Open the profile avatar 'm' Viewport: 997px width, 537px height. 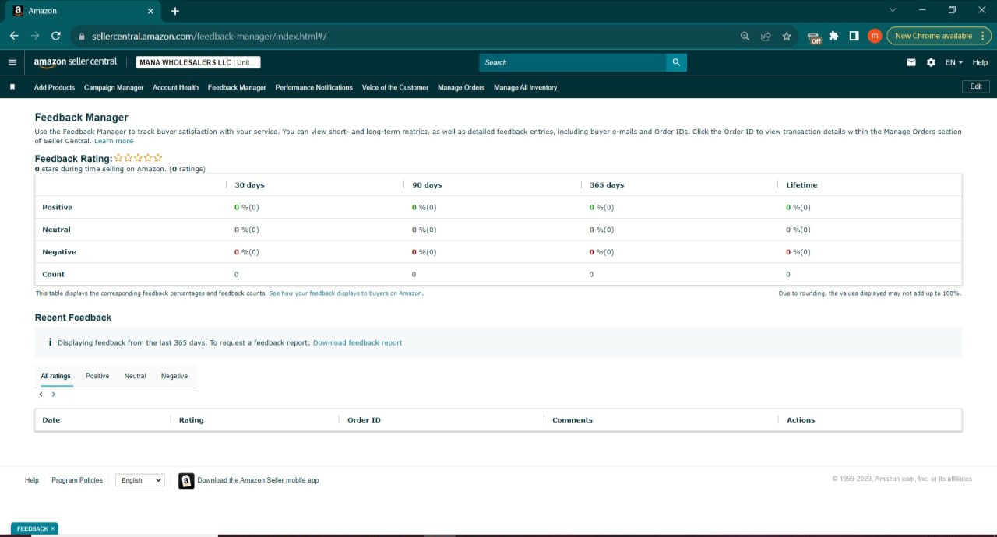tap(875, 36)
